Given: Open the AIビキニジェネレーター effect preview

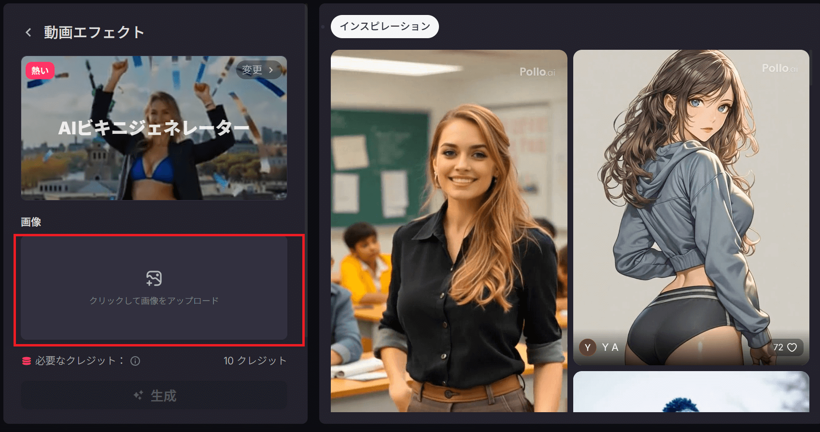Looking at the screenshot, I should coord(154,128).
